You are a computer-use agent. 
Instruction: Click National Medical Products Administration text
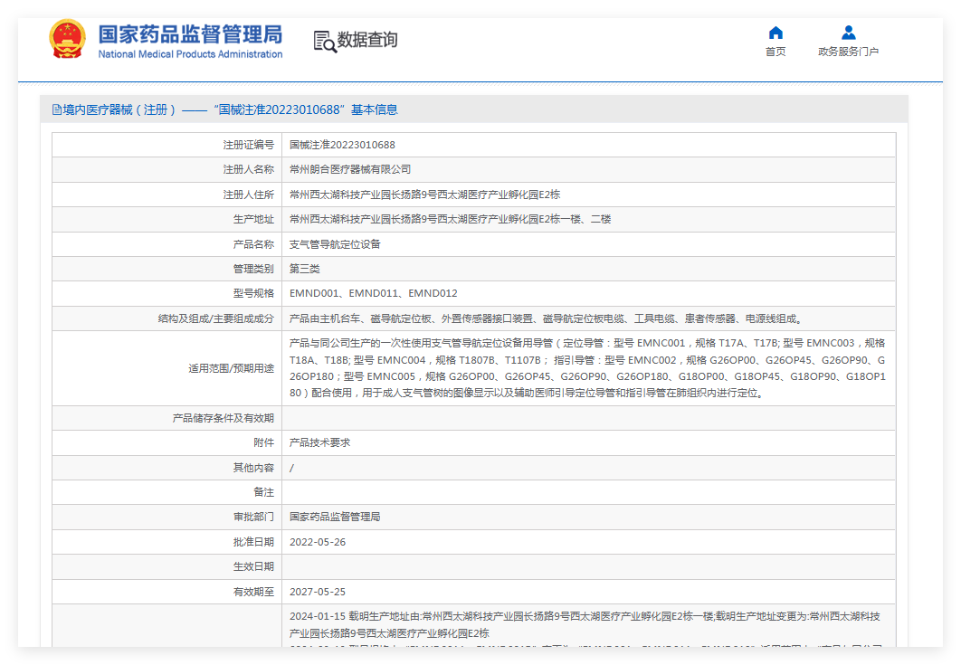click(x=191, y=54)
